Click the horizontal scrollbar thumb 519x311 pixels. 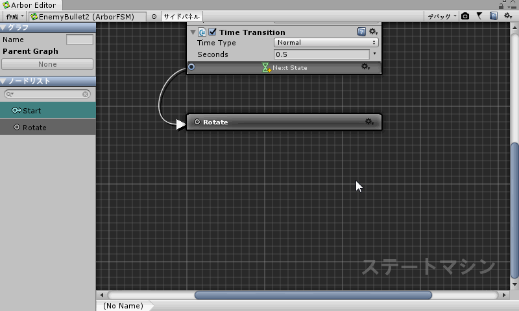pyautogui.click(x=313, y=295)
